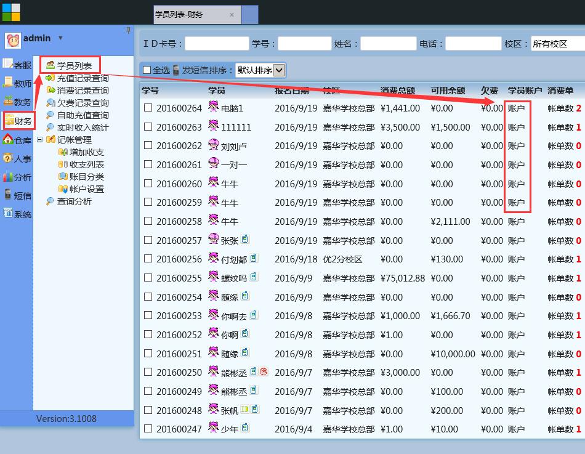Open the 人事 personnel module
Screen dimensions: 585x454
click(17, 158)
